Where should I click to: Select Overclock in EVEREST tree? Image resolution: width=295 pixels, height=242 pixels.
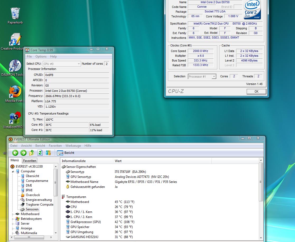coord(33,195)
